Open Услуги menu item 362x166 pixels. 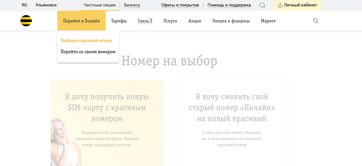(x=170, y=21)
